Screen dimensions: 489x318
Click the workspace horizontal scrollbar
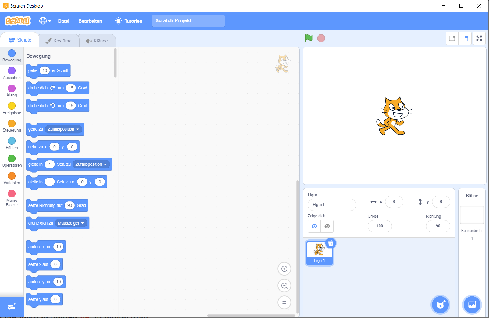click(251, 316)
